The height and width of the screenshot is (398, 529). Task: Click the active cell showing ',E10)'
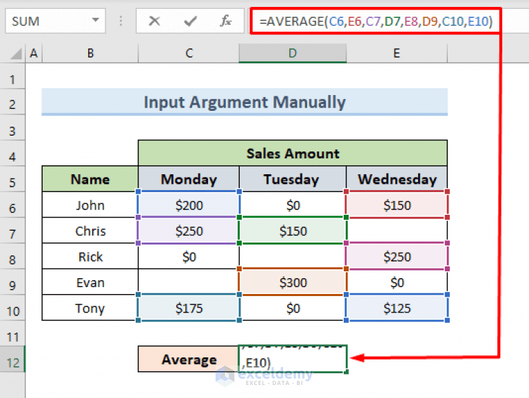coord(293,359)
